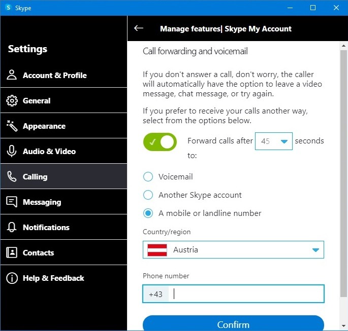Screen dimensions: 348x331
Task: Click the Account & Profile person icon
Action: [12, 75]
